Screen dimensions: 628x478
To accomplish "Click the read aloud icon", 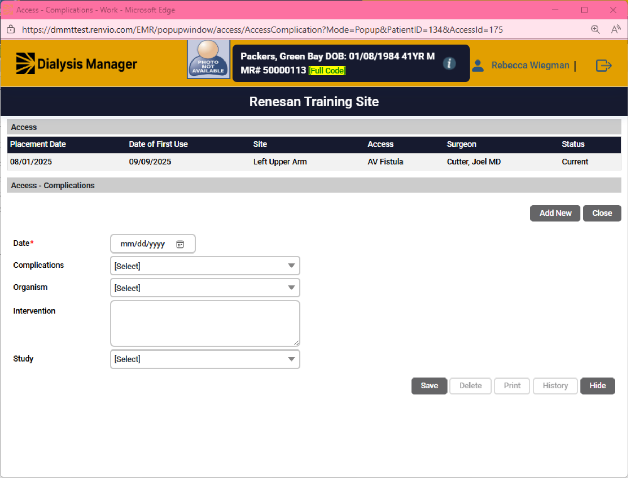I will [x=616, y=29].
